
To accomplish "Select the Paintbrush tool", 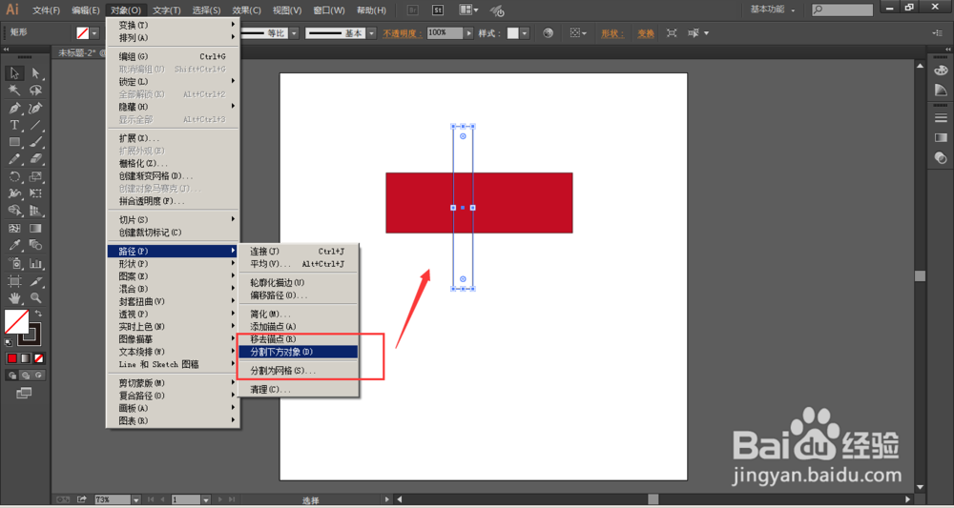I will pyautogui.click(x=36, y=142).
